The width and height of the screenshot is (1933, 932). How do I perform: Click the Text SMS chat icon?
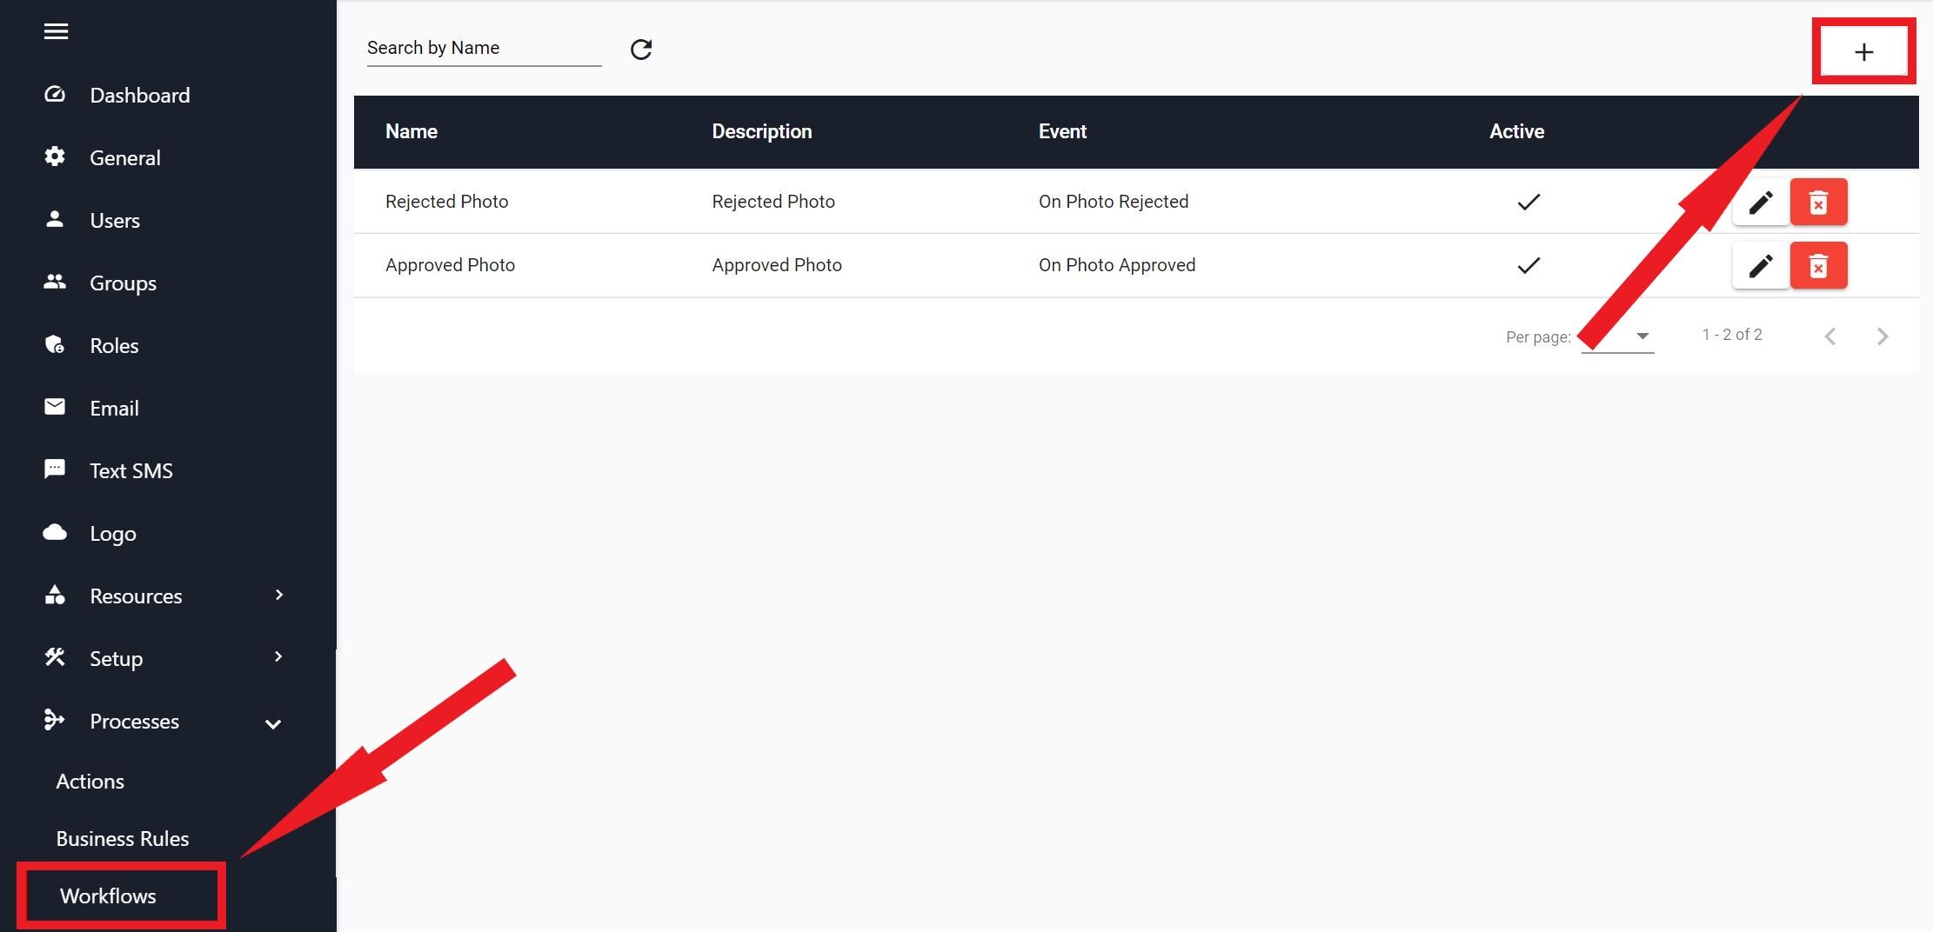(x=55, y=469)
